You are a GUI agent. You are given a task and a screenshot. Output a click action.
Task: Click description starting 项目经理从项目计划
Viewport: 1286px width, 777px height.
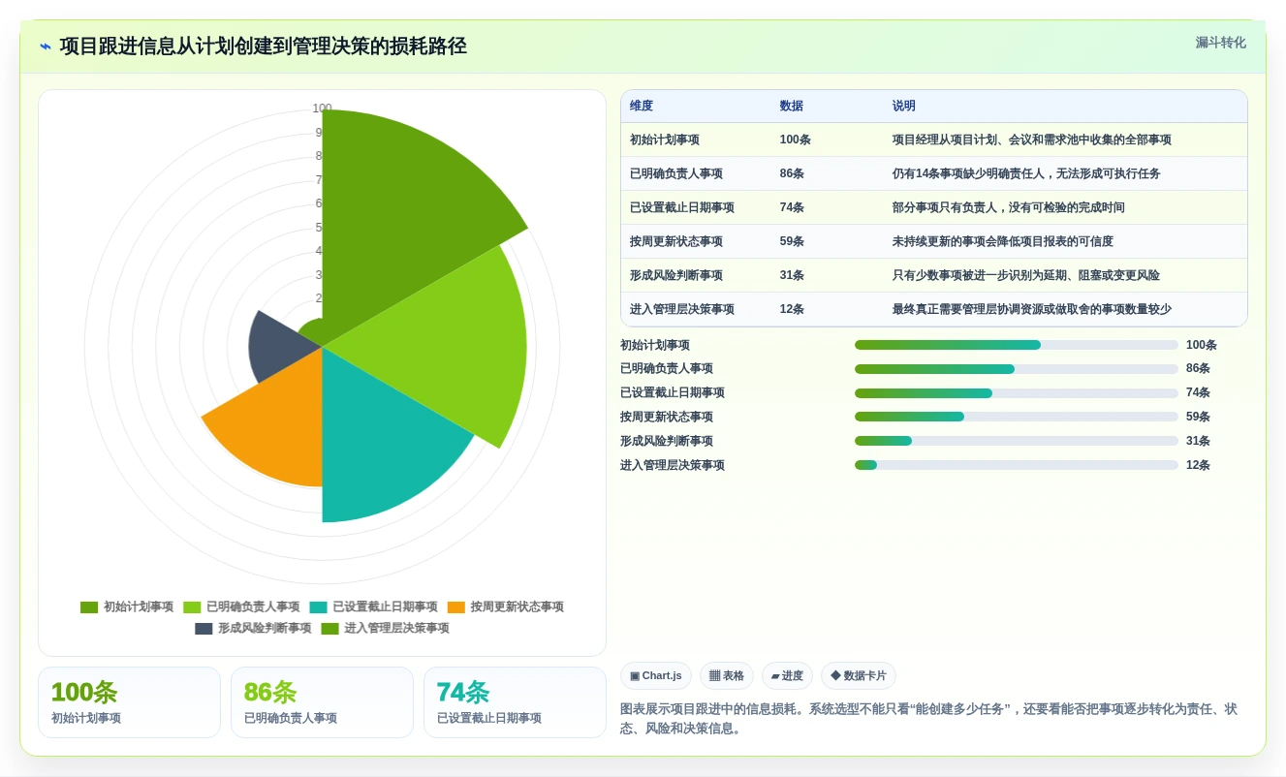click(x=1032, y=140)
